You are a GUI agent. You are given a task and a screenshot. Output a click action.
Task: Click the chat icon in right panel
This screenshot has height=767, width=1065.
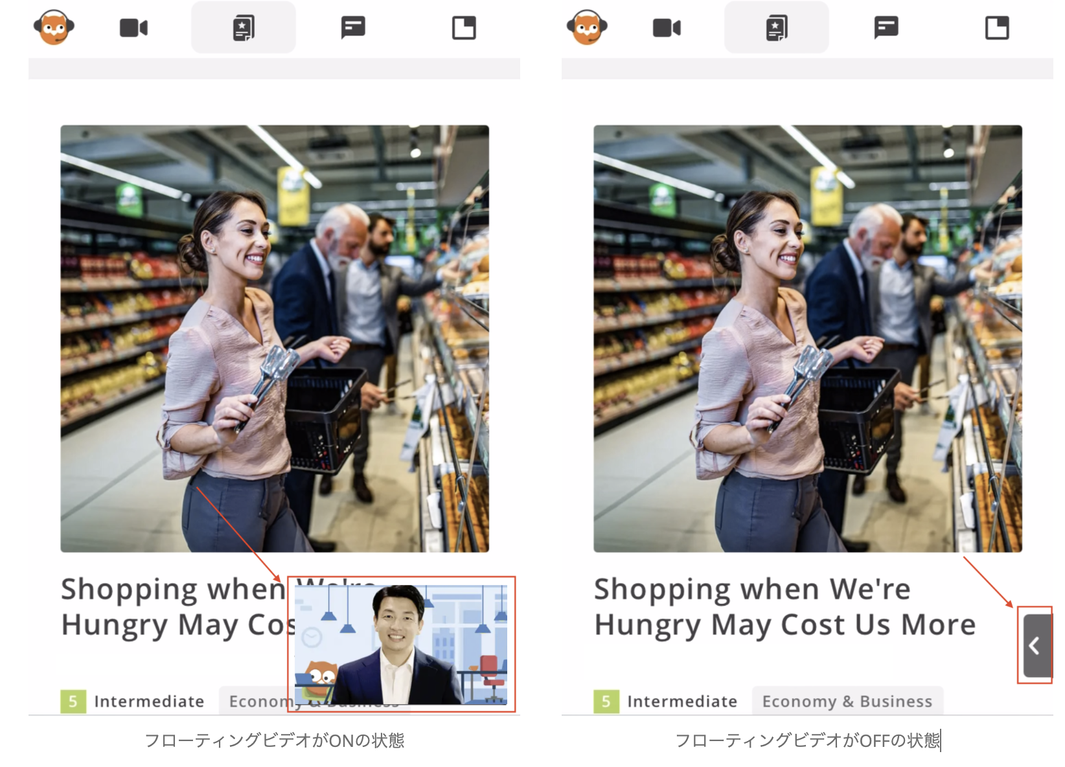(x=886, y=28)
